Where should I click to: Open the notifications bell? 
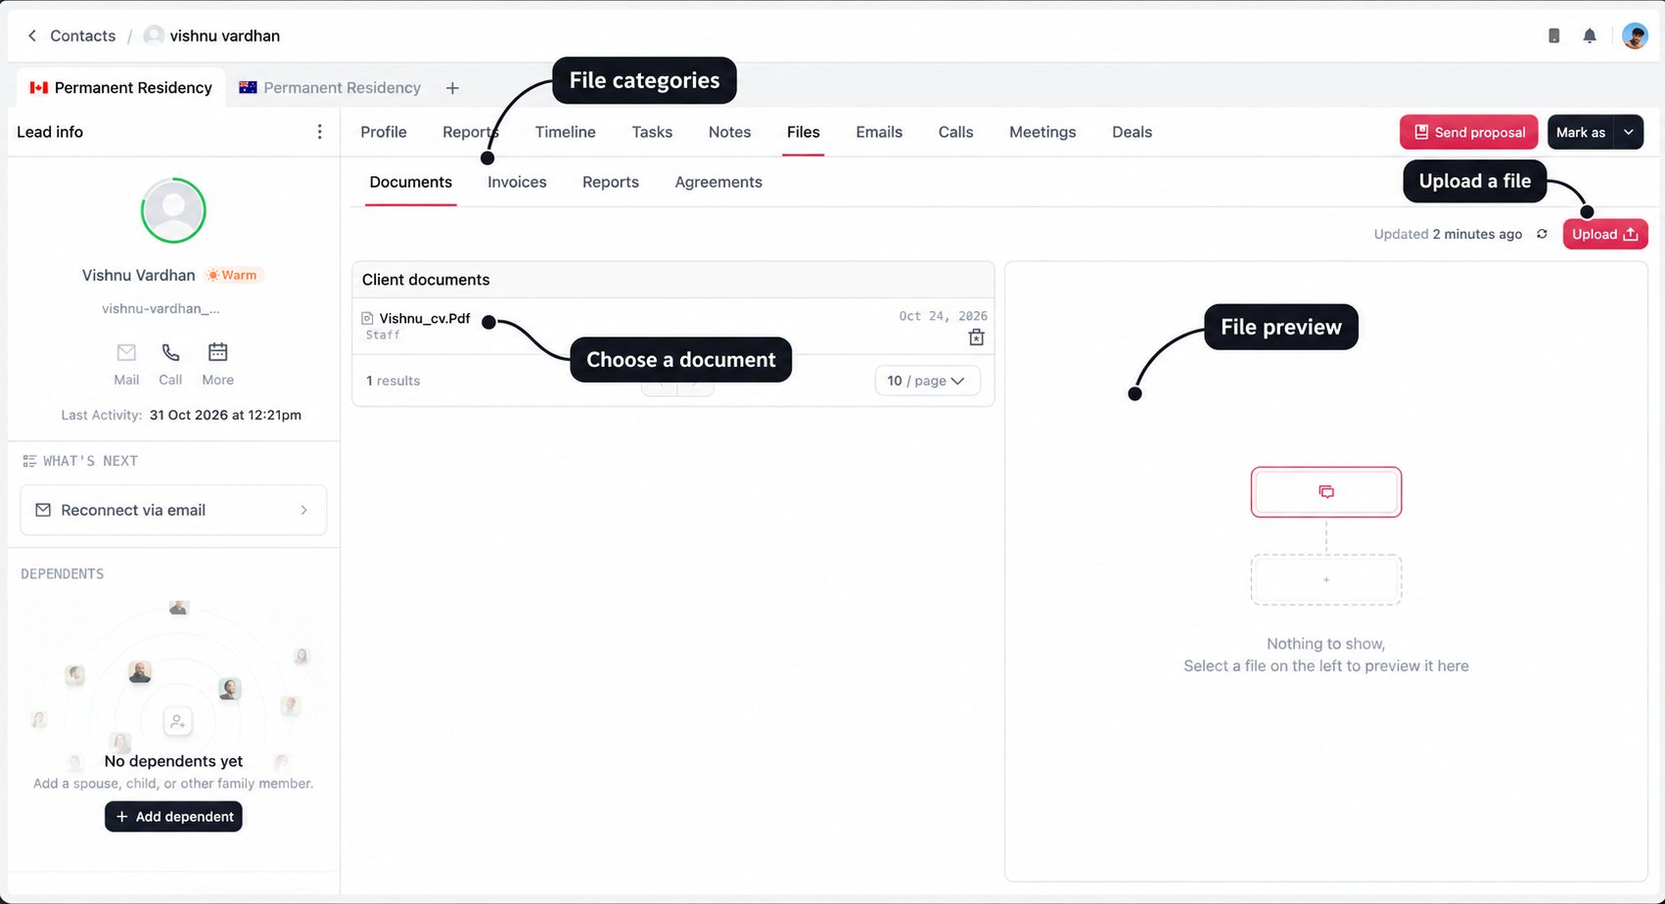(1590, 36)
